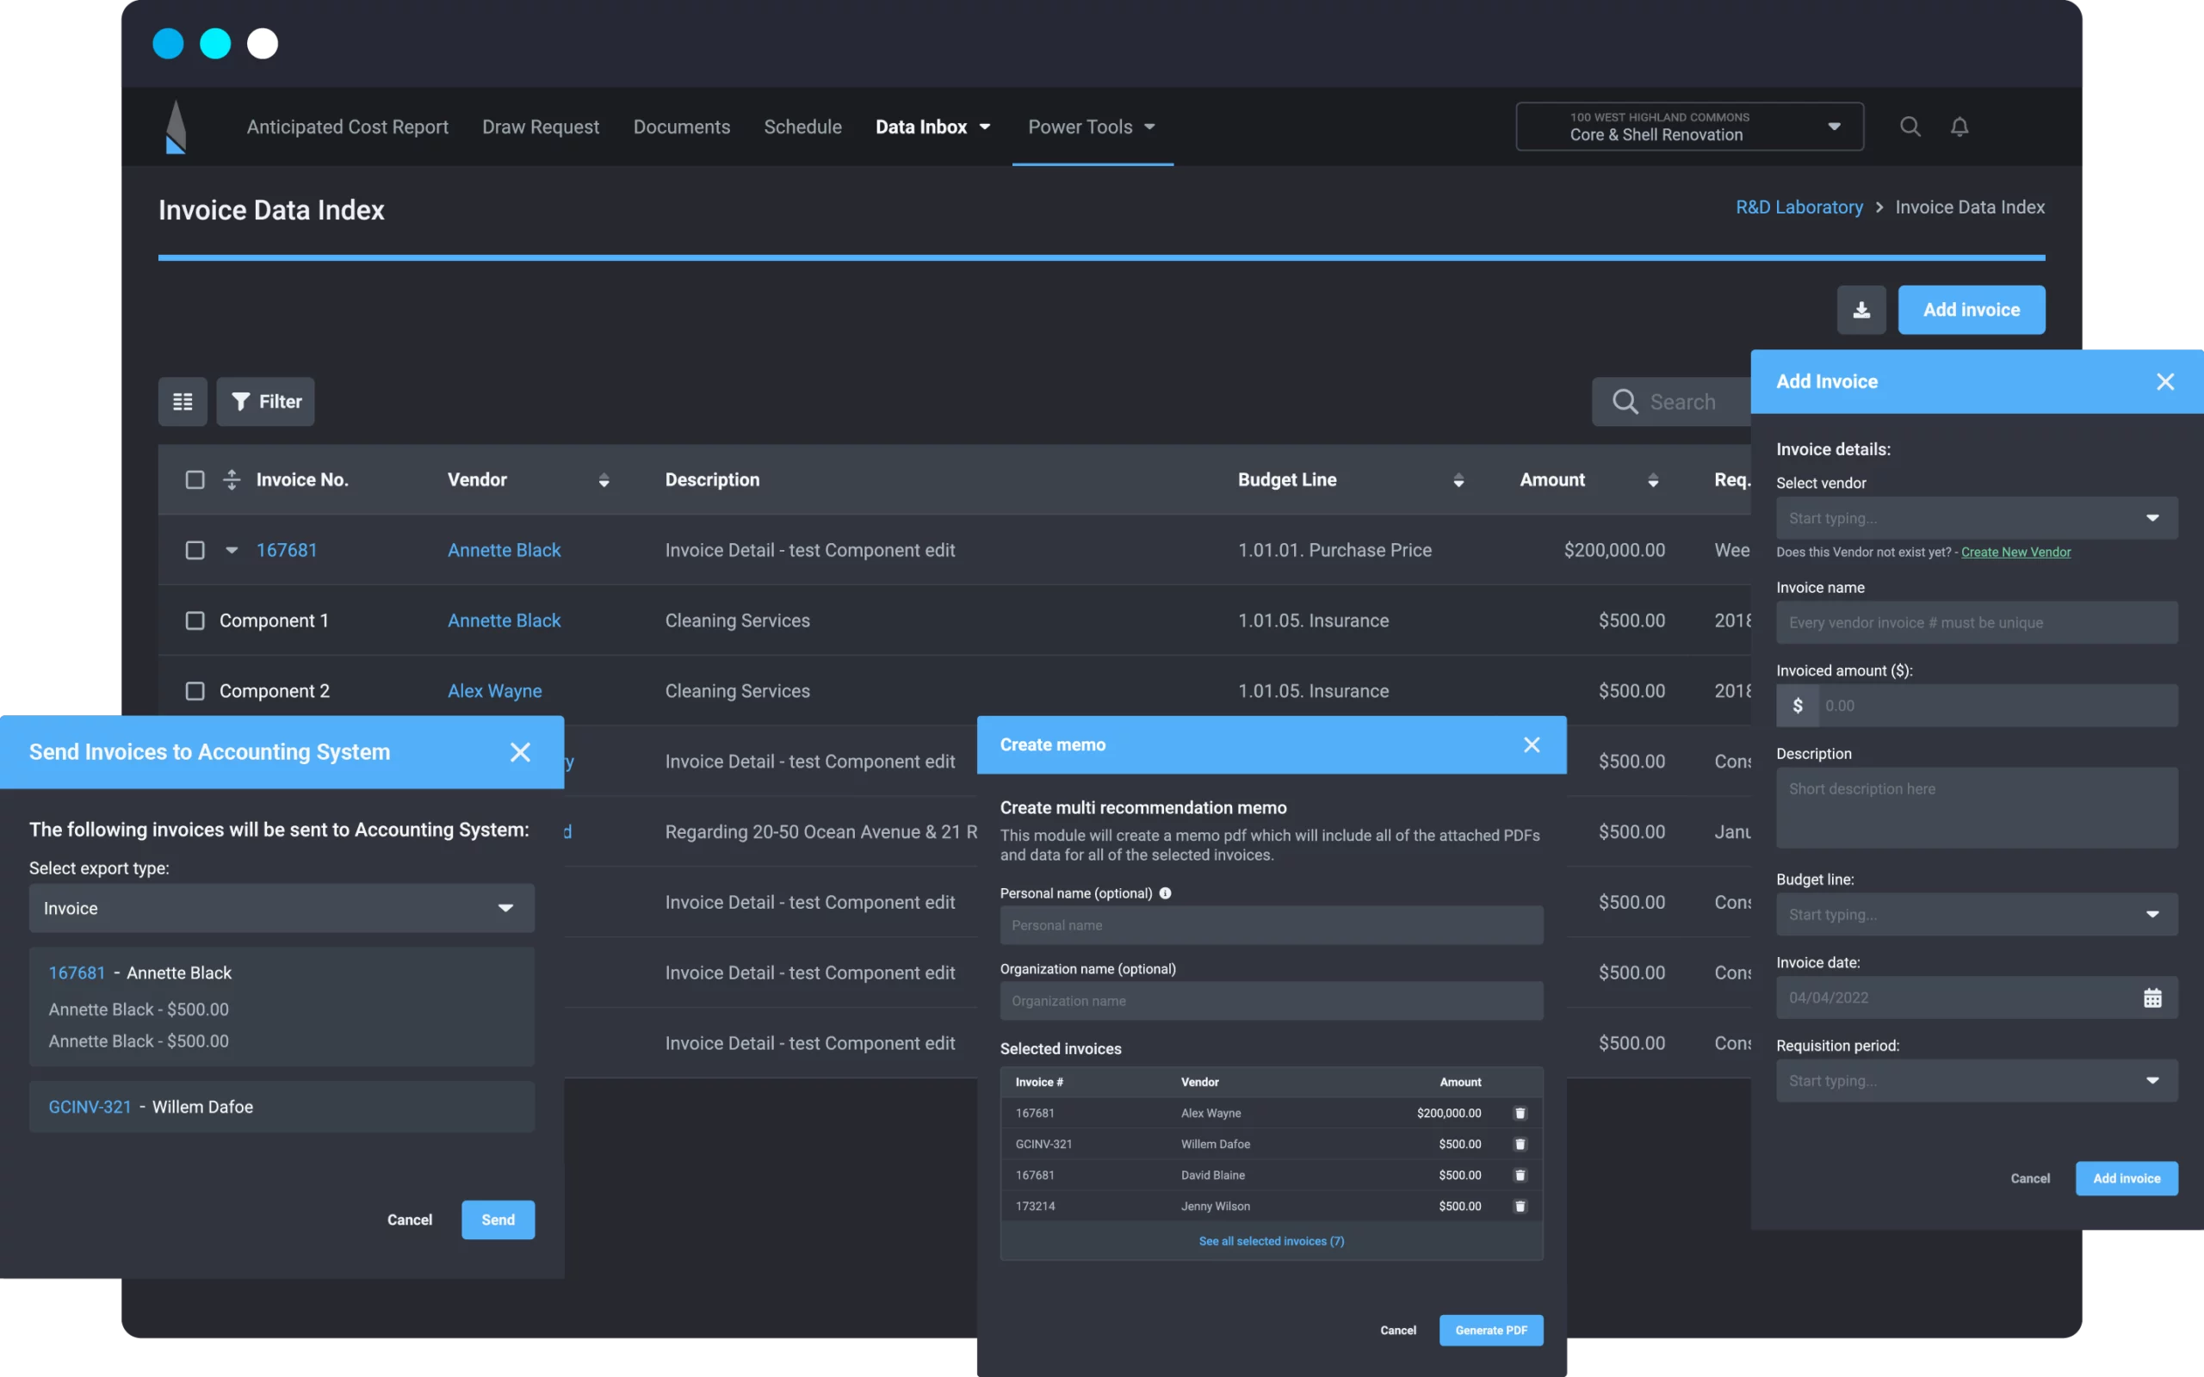This screenshot has height=1377, width=2204.
Task: Click info icon beside Personal name label
Action: pos(1165,893)
